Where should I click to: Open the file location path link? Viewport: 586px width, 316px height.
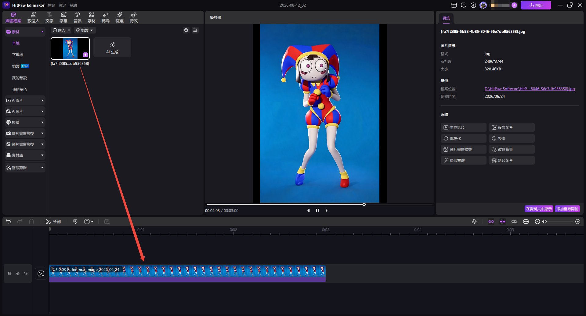click(530, 89)
